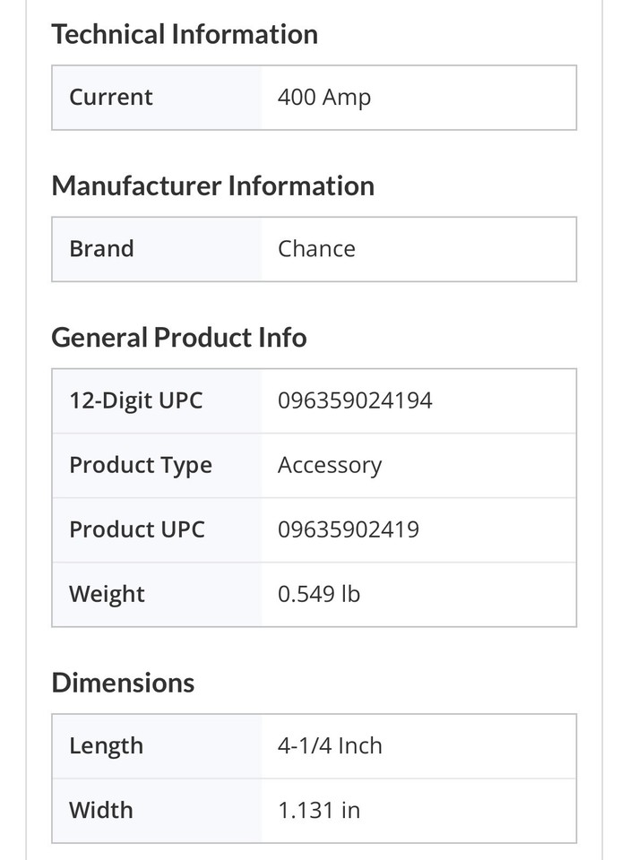Select the Weight row label
Viewport: 629px width, 860px height.
[107, 594]
